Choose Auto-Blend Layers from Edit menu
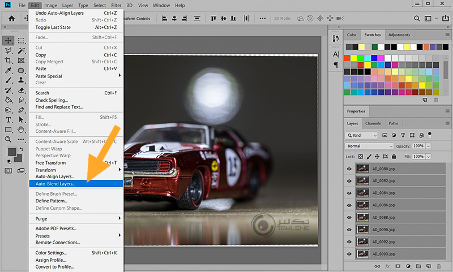 click(55, 184)
